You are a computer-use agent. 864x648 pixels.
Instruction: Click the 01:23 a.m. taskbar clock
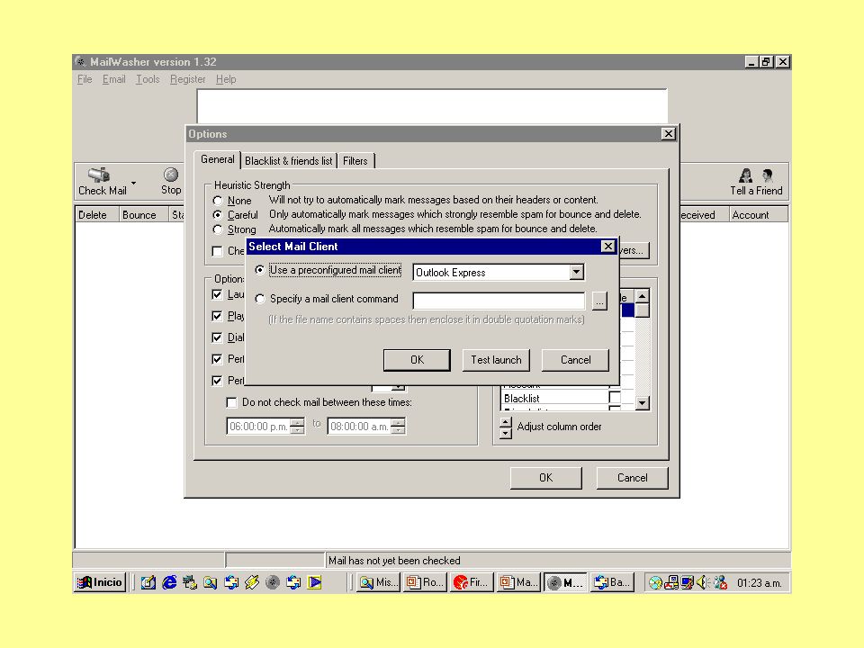point(760,583)
